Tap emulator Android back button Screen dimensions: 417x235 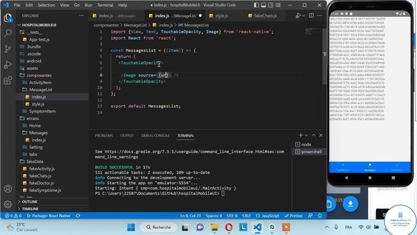pyautogui.click(x=346, y=178)
